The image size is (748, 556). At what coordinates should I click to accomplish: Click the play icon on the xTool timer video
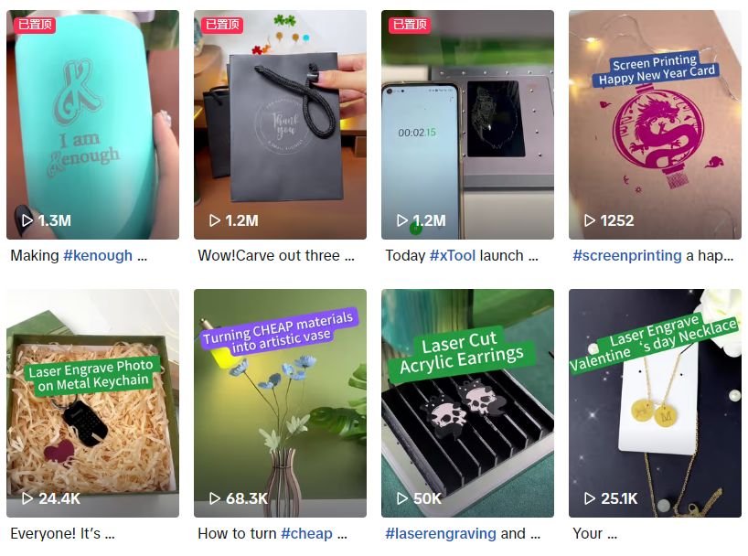click(402, 220)
